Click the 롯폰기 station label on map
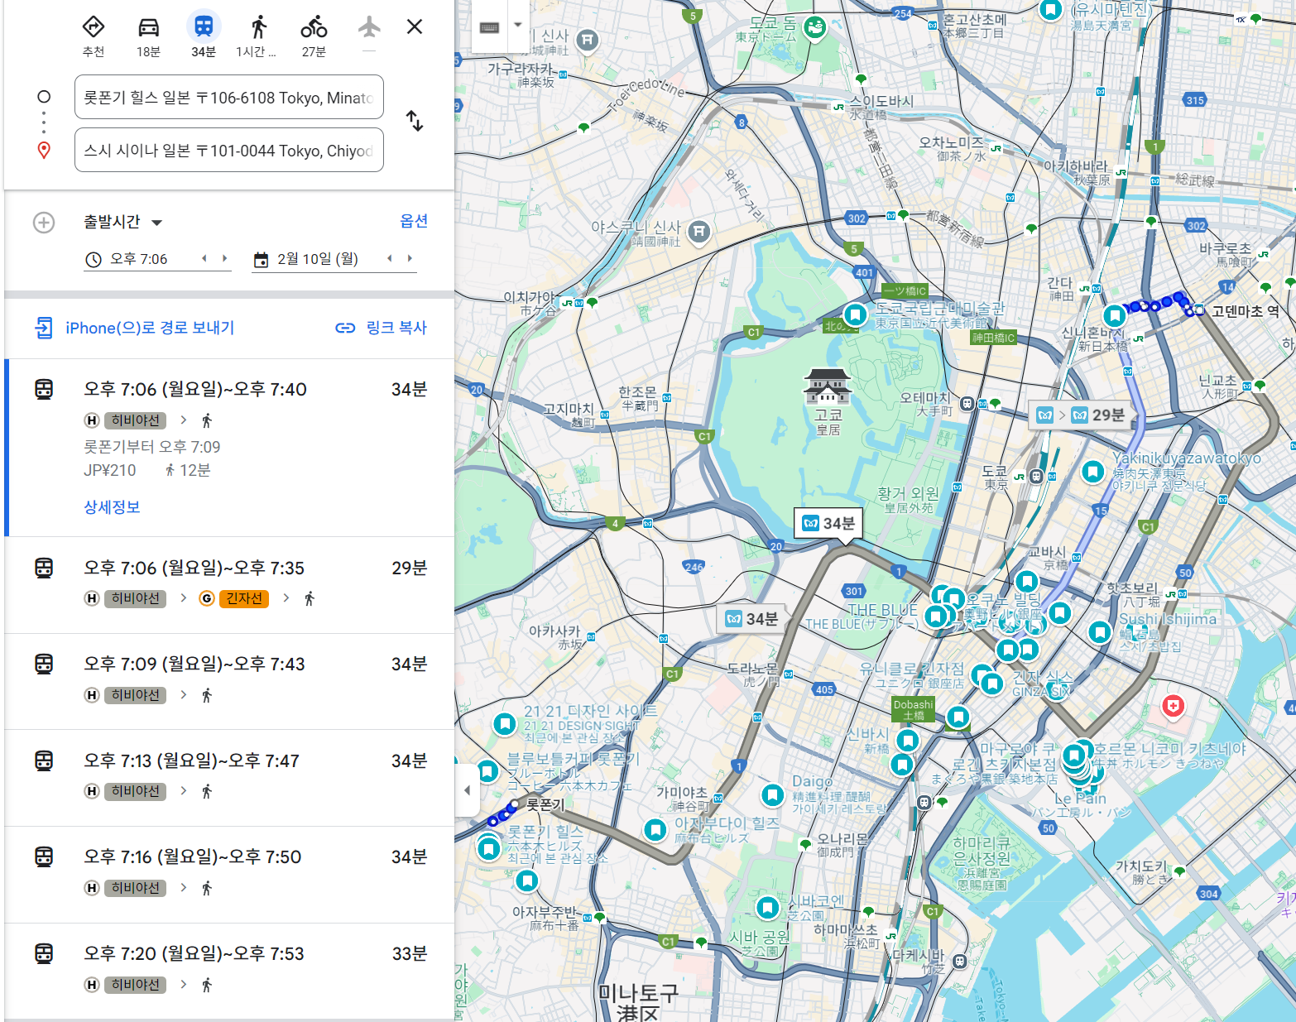1296x1022 pixels. click(545, 804)
